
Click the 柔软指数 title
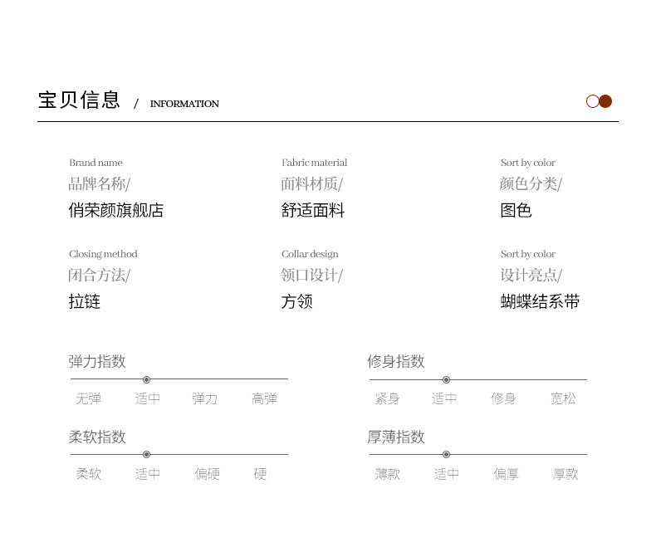click(x=97, y=437)
